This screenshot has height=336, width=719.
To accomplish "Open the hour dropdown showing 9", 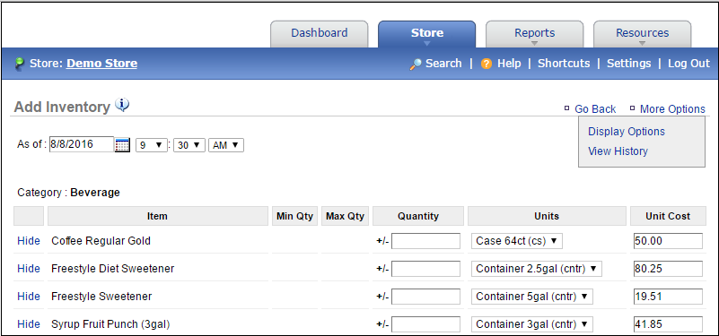I will pyautogui.click(x=152, y=145).
